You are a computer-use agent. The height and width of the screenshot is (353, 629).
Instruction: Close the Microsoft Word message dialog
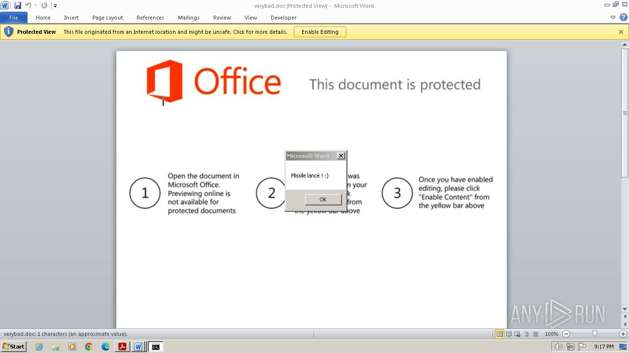pyautogui.click(x=341, y=156)
